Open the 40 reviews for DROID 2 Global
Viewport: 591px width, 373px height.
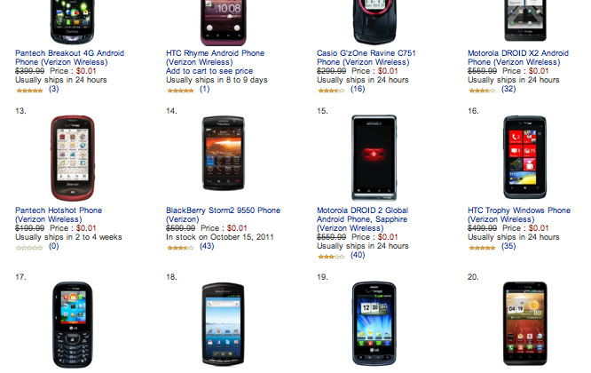[358, 255]
